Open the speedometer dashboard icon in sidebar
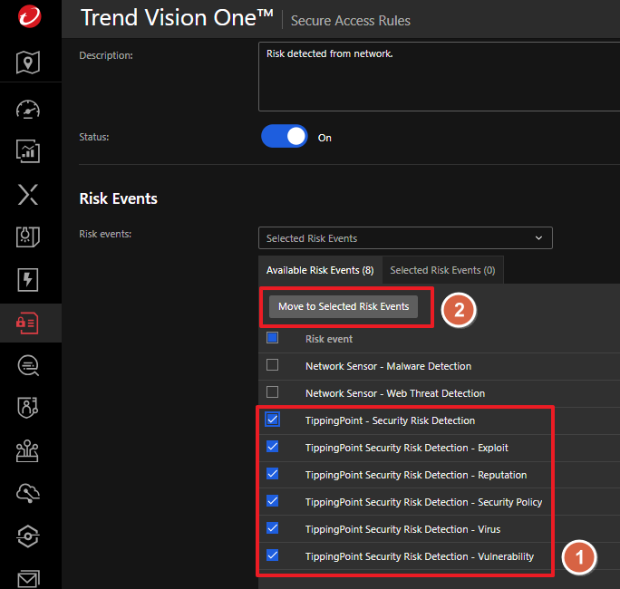The width and height of the screenshot is (620, 589). [x=29, y=110]
